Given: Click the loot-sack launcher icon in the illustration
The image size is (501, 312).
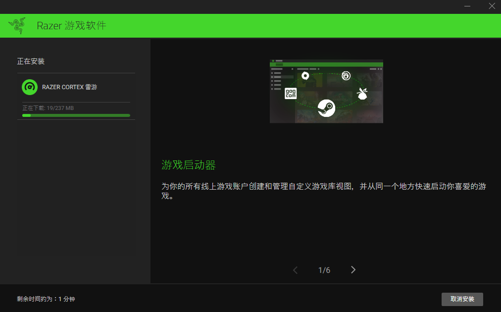Looking at the screenshot, I should [362, 94].
